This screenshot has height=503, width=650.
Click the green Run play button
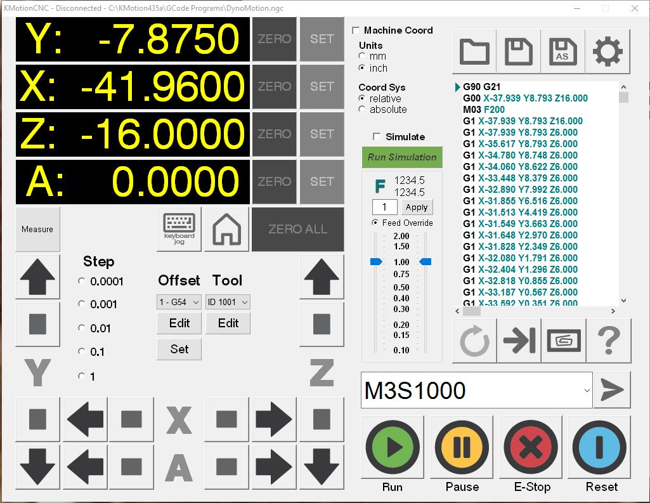point(392,448)
